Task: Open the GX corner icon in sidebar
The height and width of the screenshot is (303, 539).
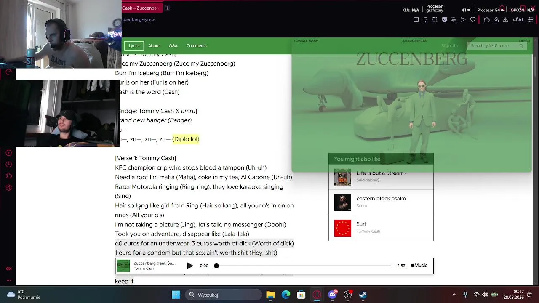Action: [x=8, y=268]
